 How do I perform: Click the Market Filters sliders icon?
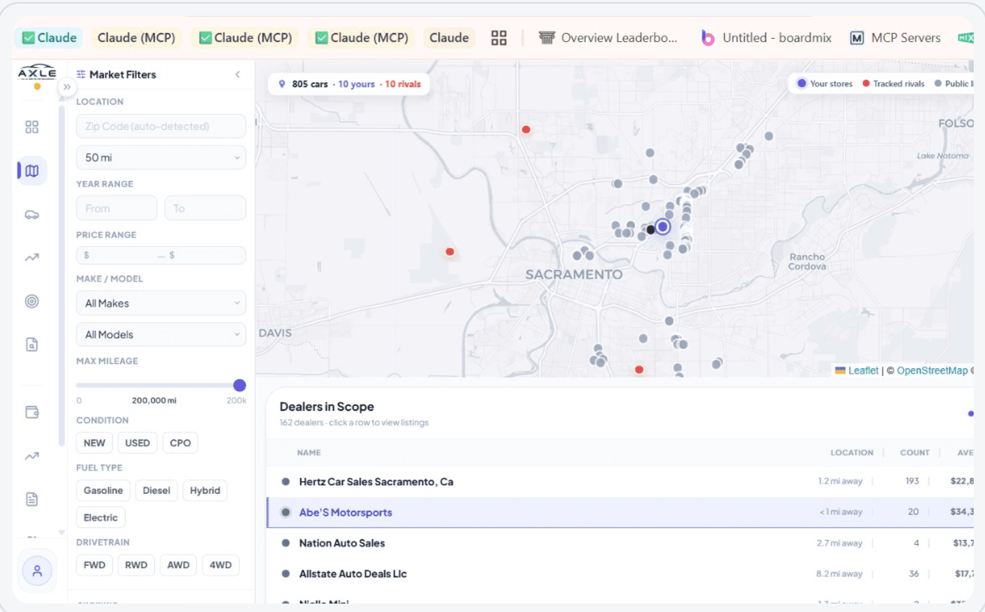pyautogui.click(x=81, y=74)
